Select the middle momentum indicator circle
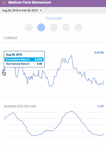This screenshot has height=146, width=106. coord(54,27)
